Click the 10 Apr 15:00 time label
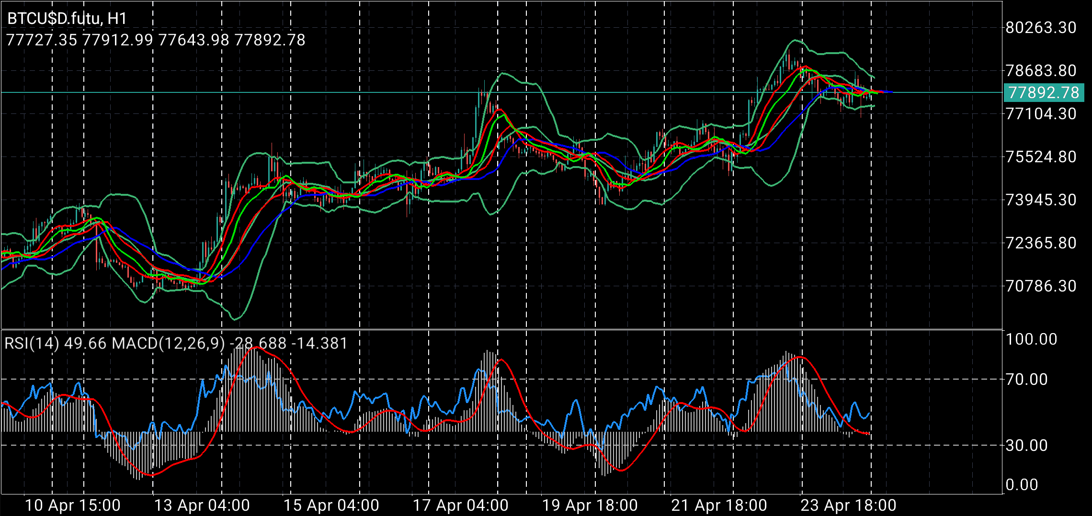The width and height of the screenshot is (1092, 516). (x=72, y=505)
